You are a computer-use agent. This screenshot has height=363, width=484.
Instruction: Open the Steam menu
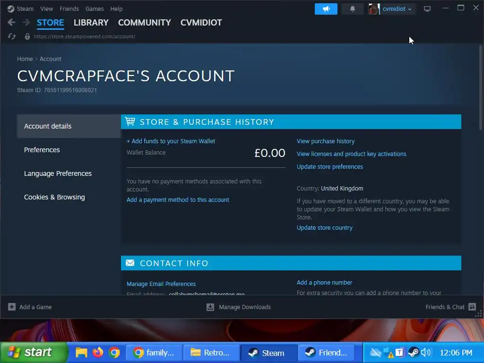pos(25,9)
